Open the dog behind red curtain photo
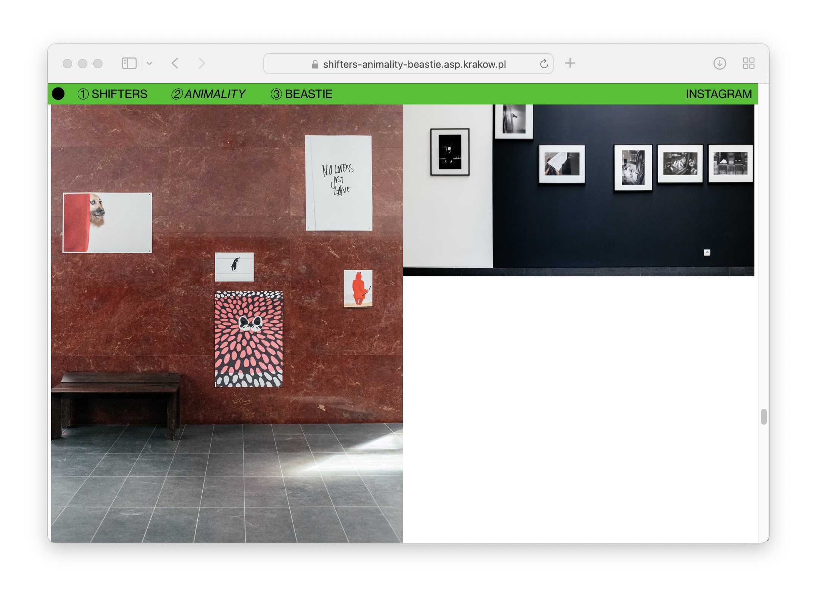Viewport: 823px width, 589px height. tap(107, 222)
